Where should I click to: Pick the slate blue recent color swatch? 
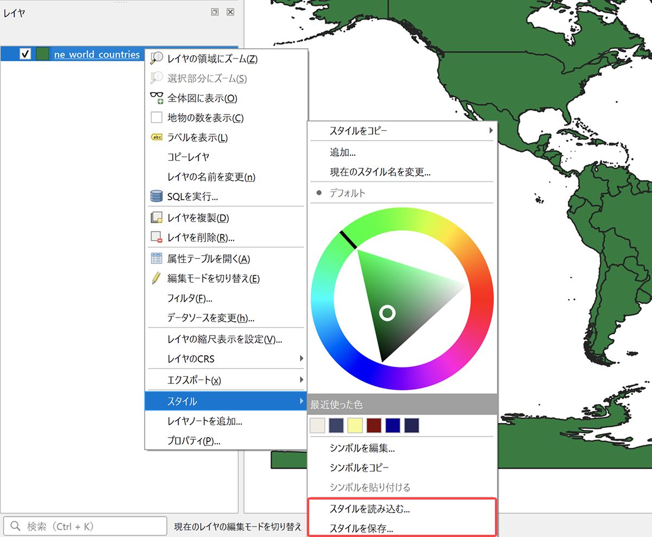336,425
